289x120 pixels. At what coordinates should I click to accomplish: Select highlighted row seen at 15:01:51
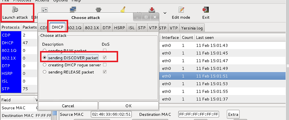tap(223, 76)
